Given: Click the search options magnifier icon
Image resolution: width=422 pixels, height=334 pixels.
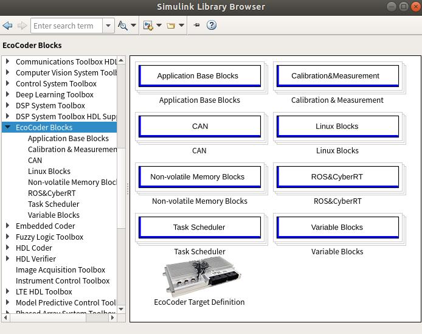Looking at the screenshot, I should pyautogui.click(x=122, y=26).
